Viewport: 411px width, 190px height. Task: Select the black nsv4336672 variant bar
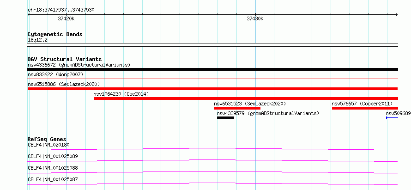point(212,69)
